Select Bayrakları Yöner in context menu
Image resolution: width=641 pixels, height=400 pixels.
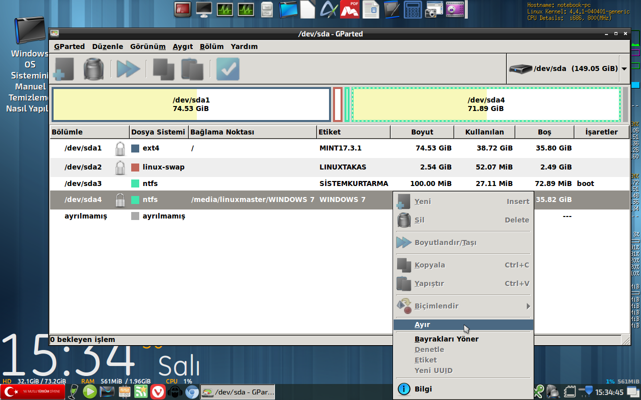pos(464,339)
